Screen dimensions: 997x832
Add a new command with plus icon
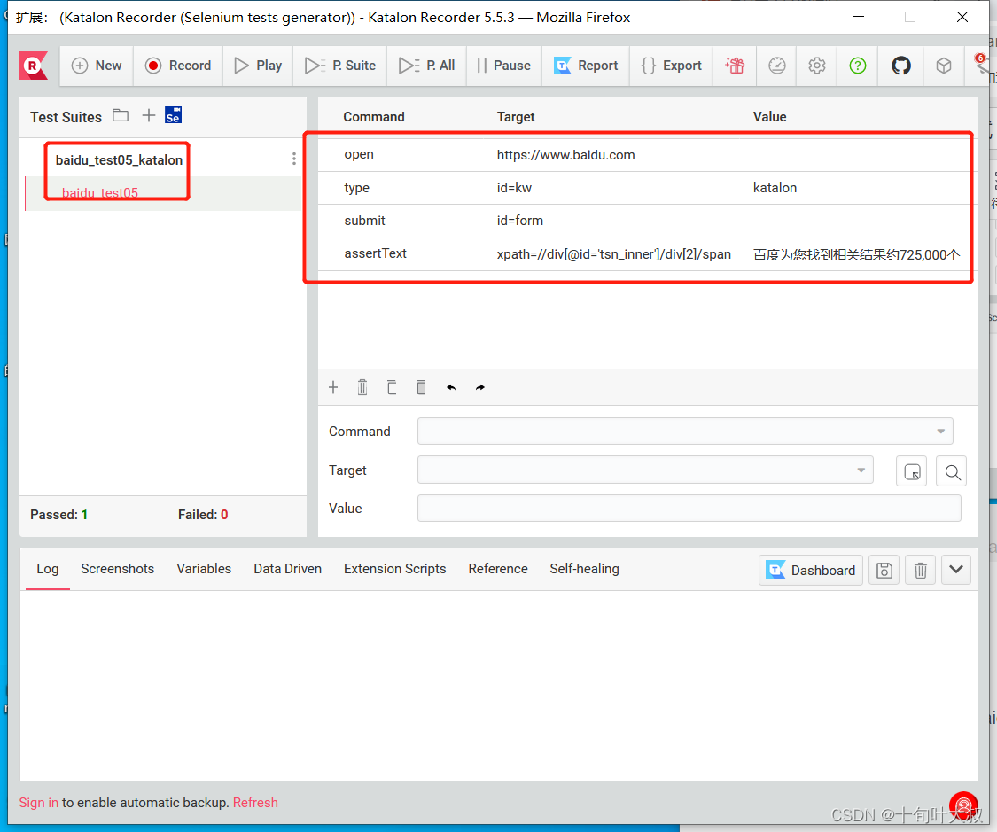pos(333,388)
